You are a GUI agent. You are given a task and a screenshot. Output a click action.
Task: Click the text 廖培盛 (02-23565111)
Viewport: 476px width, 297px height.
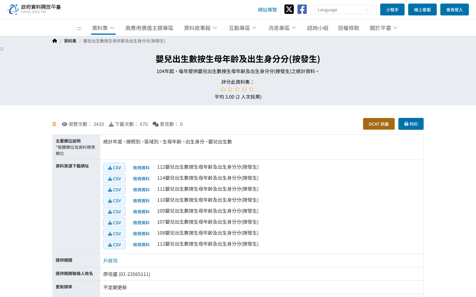click(x=127, y=274)
